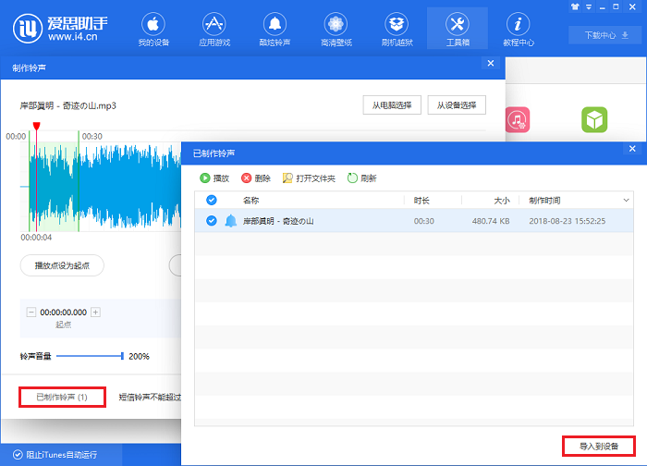The width and height of the screenshot is (647, 466).
Task: Uncheck the 岸部眞明 - 奇迹の山 ringtone row checkbox
Action: (x=212, y=221)
